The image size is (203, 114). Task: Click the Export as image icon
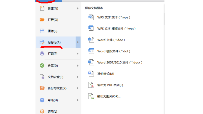pyautogui.click(x=91, y=96)
